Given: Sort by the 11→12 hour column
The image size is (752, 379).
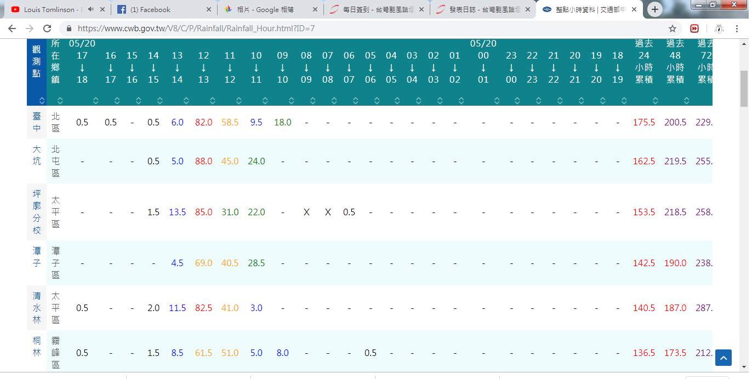Looking at the screenshot, I should tap(239, 101).
